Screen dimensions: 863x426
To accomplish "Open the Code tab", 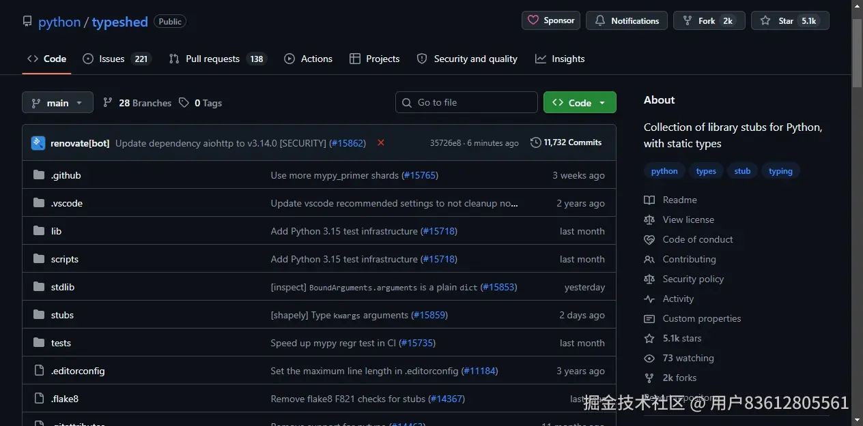I will tap(46, 59).
